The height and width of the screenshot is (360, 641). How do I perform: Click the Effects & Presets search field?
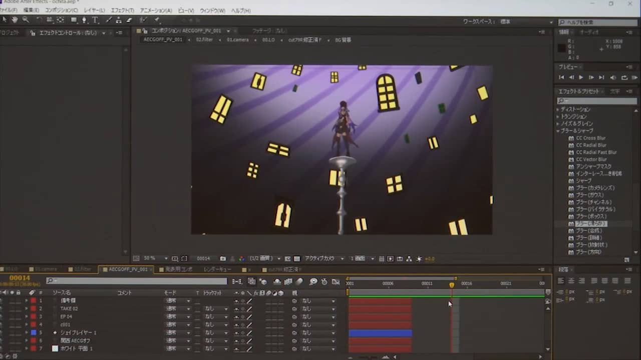pos(597,101)
